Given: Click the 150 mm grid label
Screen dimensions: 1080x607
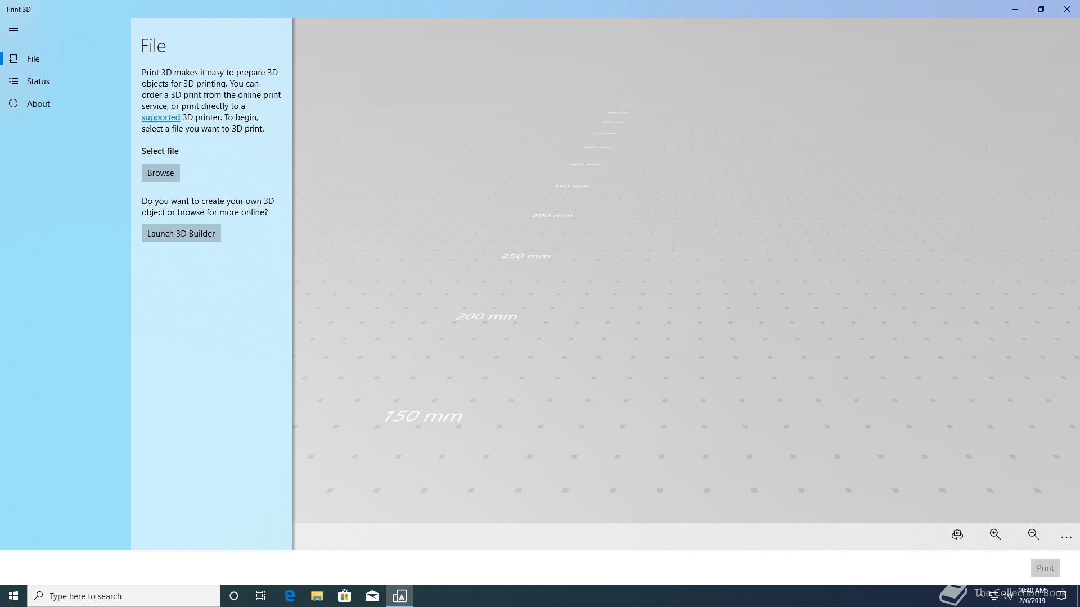Looking at the screenshot, I should (423, 416).
